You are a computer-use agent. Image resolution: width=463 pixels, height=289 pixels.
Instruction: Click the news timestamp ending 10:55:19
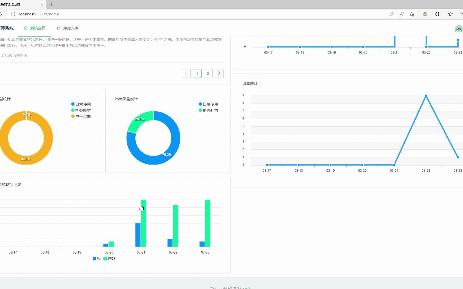[14, 56]
